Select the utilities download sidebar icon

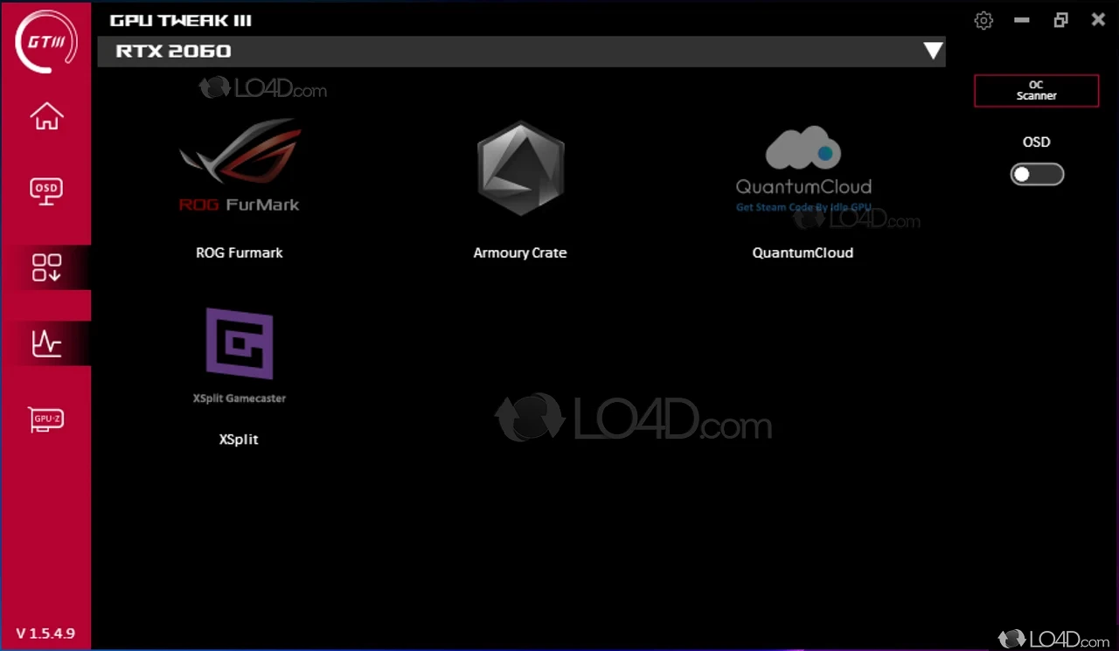46,267
